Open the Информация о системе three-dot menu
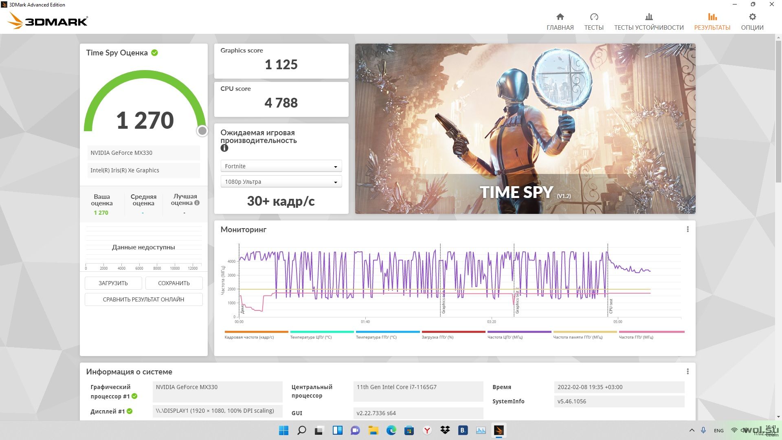The height and width of the screenshot is (440, 782). pyautogui.click(x=688, y=372)
